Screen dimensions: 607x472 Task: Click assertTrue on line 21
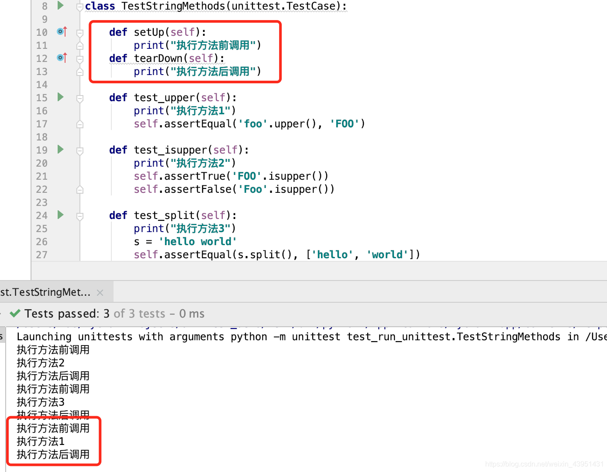(x=195, y=176)
